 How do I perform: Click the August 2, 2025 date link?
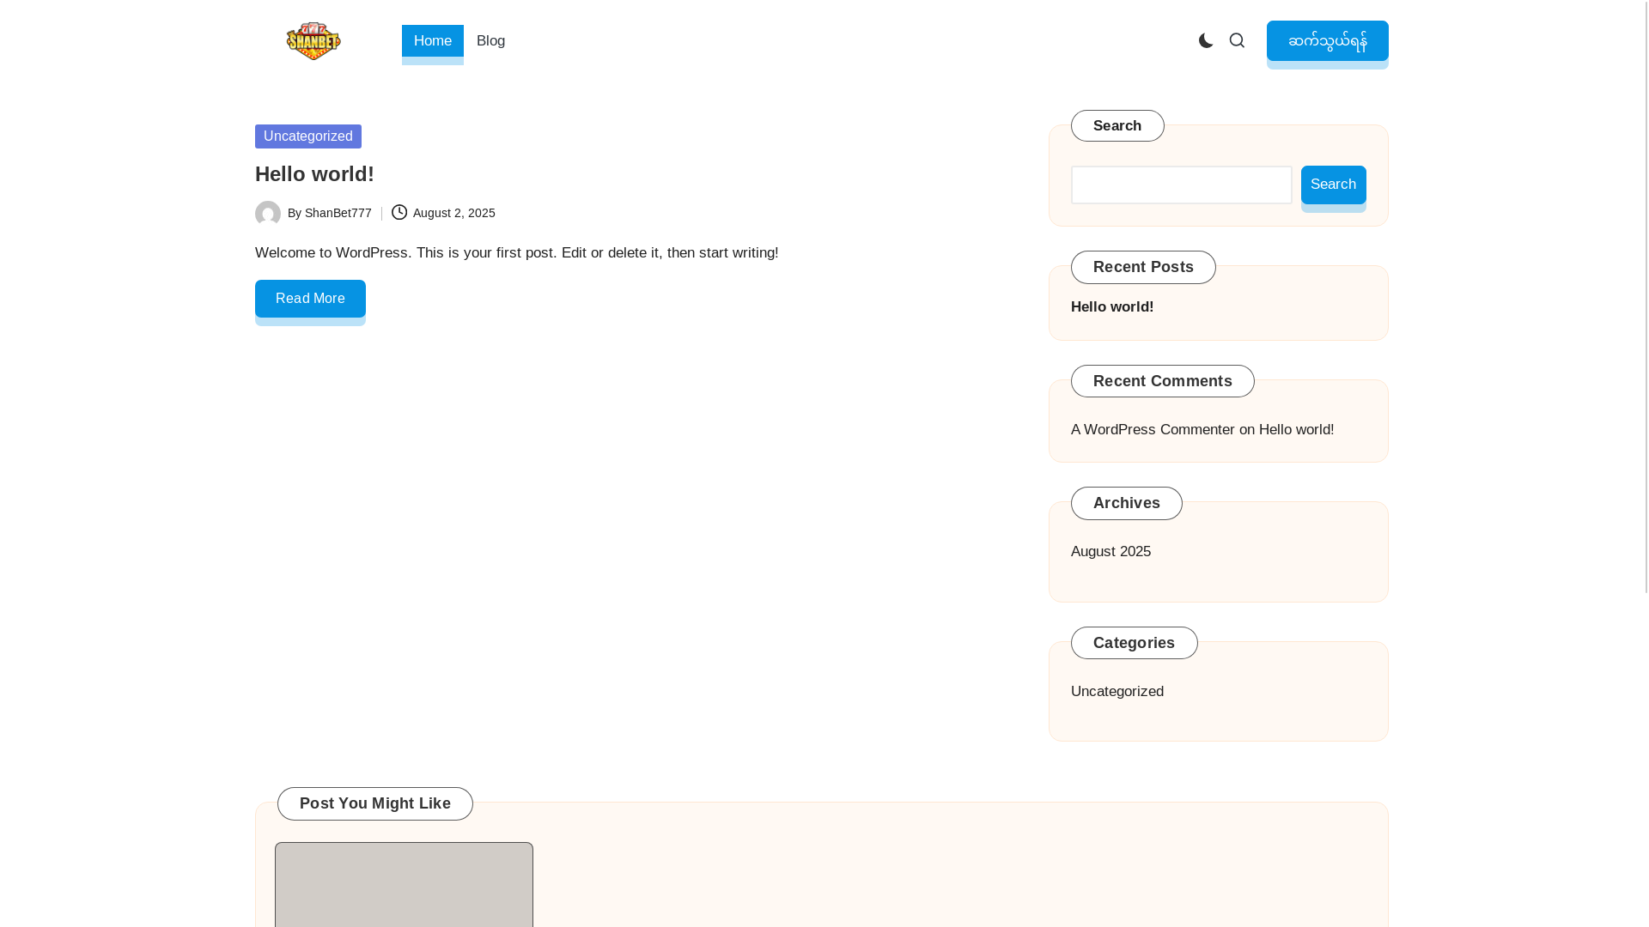coord(454,213)
